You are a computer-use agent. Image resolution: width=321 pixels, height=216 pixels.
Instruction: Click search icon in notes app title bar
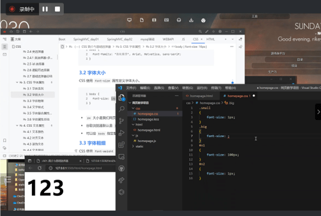pos(200,31)
